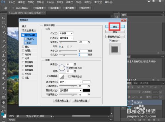Open the 高光模式 dropdown showing 滤色
Screen dimensions: 165x122
tap(70, 82)
